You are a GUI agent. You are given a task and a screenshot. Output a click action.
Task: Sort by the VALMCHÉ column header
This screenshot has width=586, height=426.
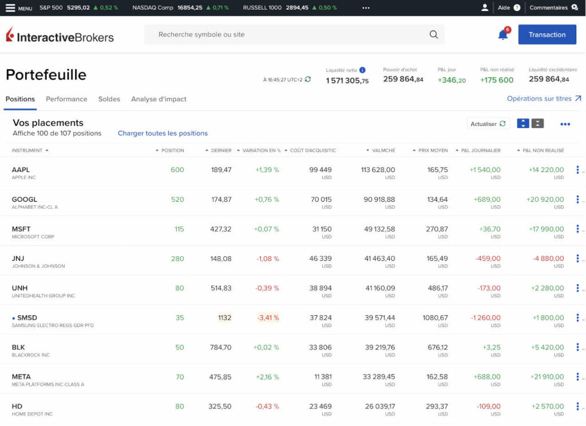[381, 150]
